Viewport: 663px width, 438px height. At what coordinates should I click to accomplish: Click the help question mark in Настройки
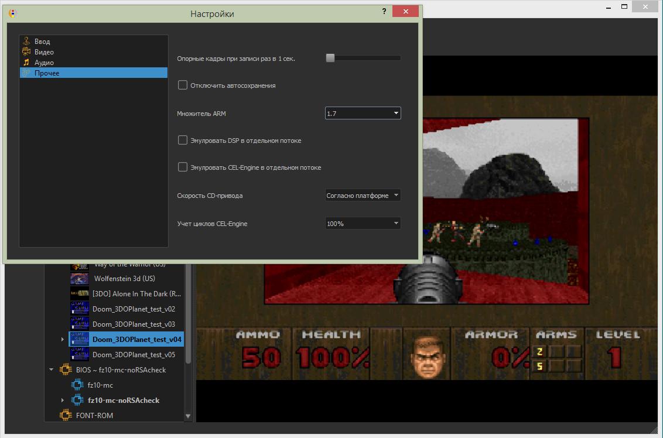(x=384, y=11)
